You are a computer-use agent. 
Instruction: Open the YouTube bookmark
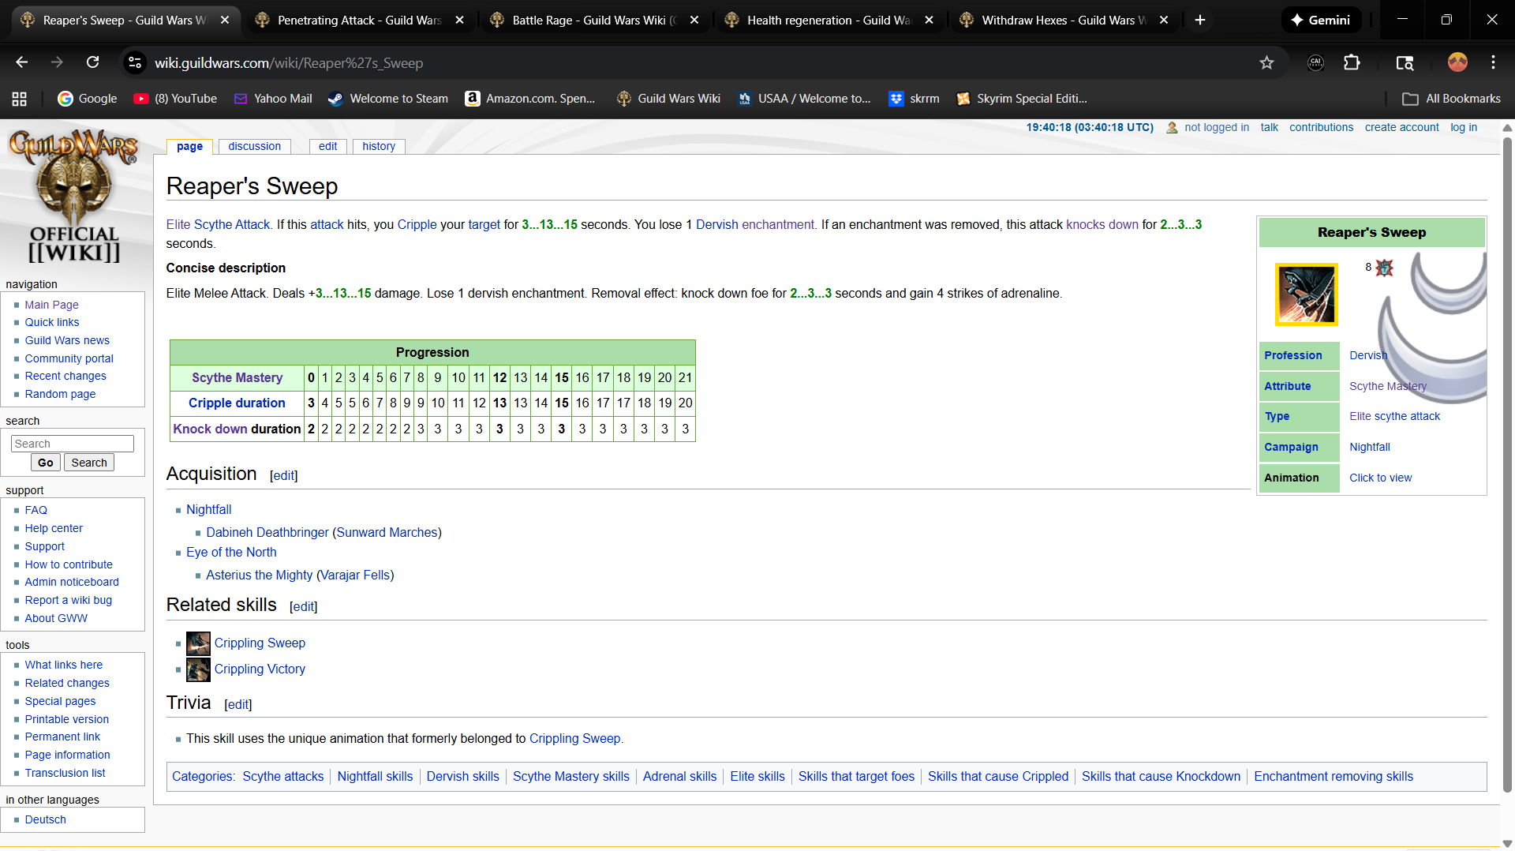click(x=175, y=99)
